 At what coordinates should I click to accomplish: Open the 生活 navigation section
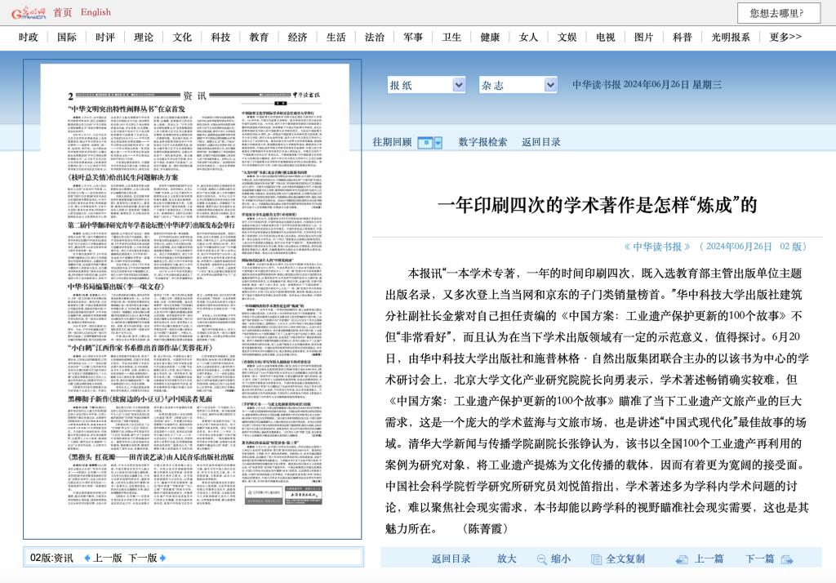pyautogui.click(x=336, y=38)
